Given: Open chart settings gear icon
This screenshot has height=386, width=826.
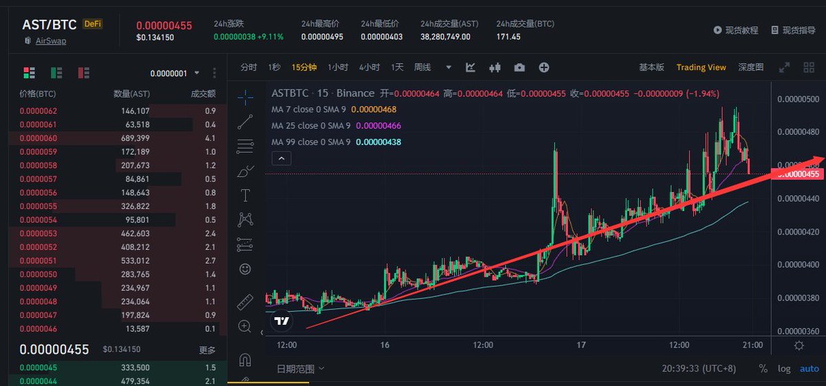Looking at the screenshot, I should 798,345.
